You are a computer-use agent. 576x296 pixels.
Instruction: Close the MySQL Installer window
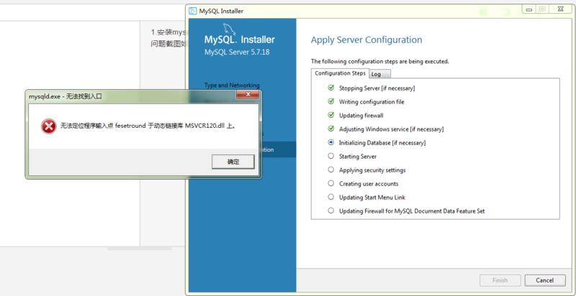pos(559,10)
